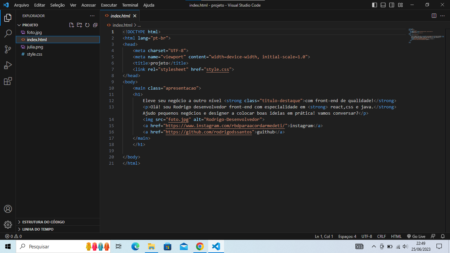Place cursor on line 19 of editor
This screenshot has height=253, width=450.
[x=264, y=151]
